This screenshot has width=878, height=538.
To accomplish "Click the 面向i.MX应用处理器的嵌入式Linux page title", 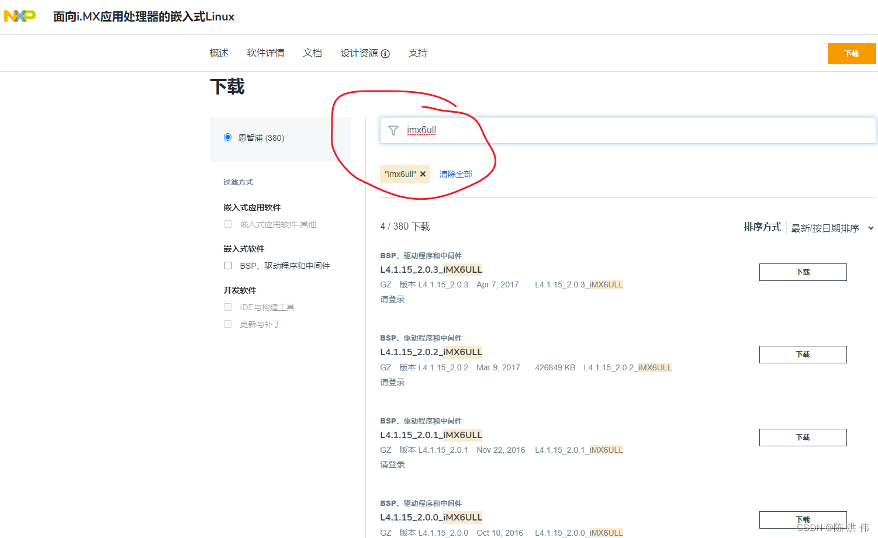I will click(x=144, y=17).
